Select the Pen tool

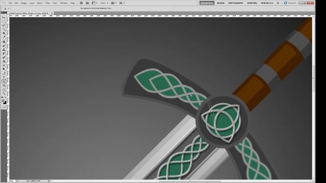pyautogui.click(x=4, y=73)
